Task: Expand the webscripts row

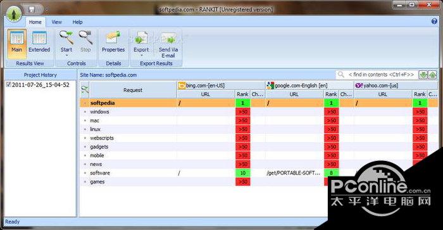Action: pyautogui.click(x=85, y=138)
